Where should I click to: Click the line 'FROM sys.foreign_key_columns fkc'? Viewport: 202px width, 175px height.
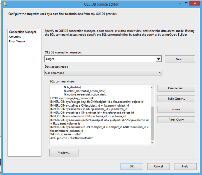[x=73, y=98]
